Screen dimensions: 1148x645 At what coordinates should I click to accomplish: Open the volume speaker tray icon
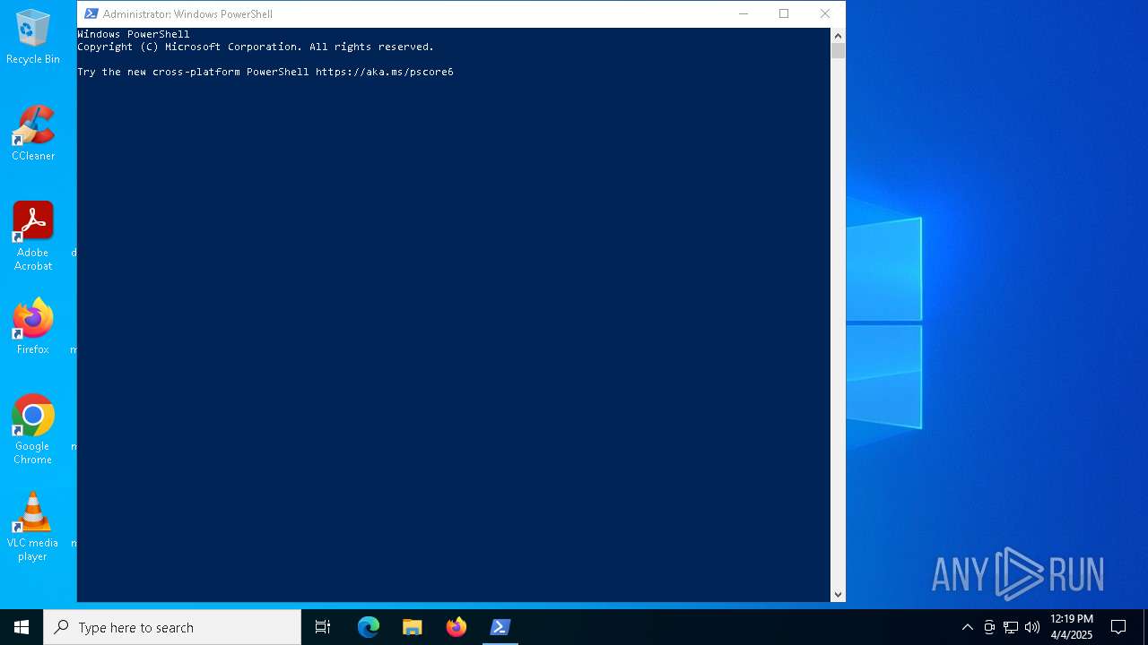[x=1032, y=627]
